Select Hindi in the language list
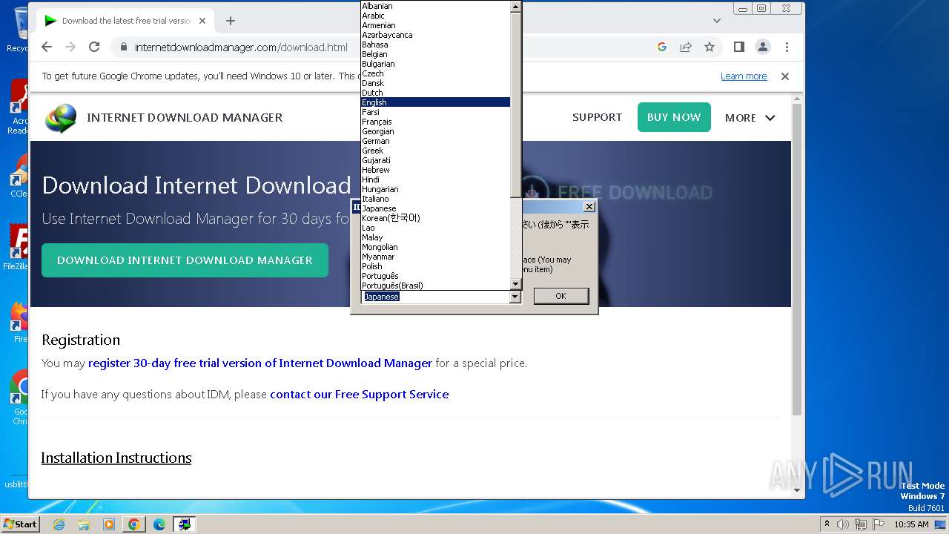The image size is (949, 534). [x=436, y=179]
